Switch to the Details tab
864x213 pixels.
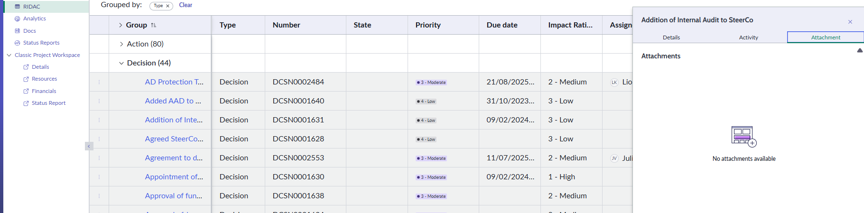[671, 37]
